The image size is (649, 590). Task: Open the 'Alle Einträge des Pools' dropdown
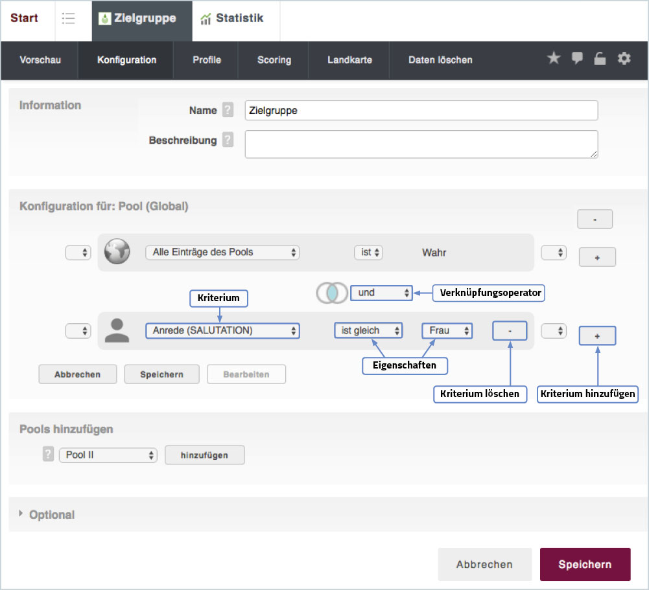coord(222,253)
